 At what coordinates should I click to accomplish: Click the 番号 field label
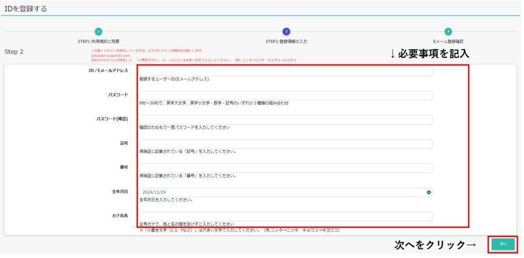[124, 167]
